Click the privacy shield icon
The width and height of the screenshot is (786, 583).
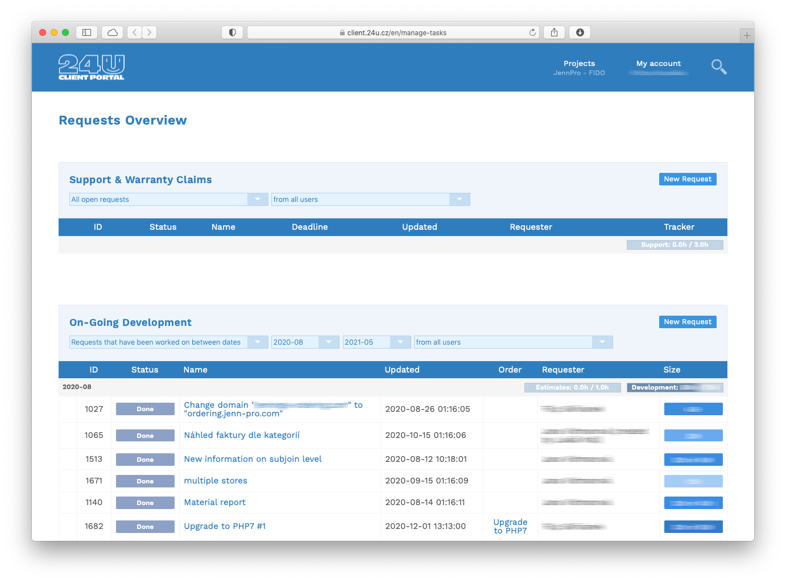(x=232, y=32)
